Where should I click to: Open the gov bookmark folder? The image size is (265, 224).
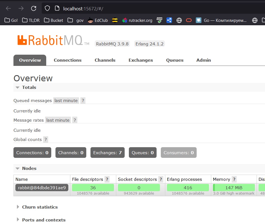(x=76, y=20)
